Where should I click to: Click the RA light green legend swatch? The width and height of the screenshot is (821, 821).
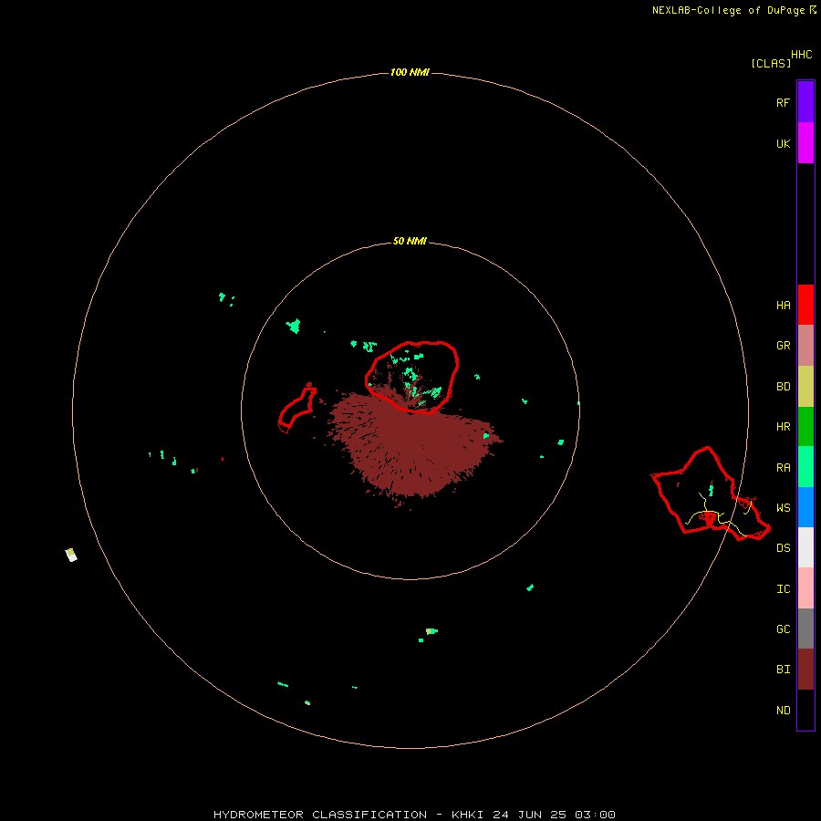point(805,467)
